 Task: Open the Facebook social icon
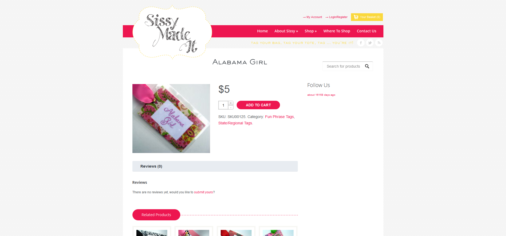[x=361, y=43]
